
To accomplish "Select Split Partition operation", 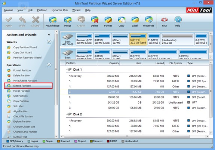I will coord(21,96).
